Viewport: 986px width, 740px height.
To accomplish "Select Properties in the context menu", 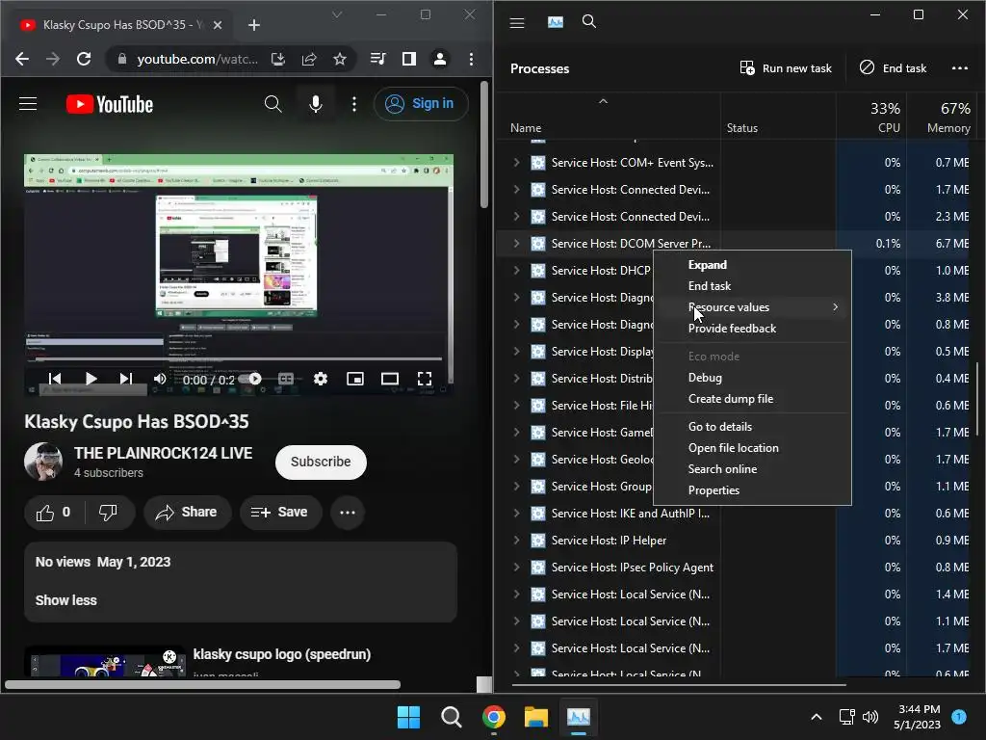I will point(714,490).
